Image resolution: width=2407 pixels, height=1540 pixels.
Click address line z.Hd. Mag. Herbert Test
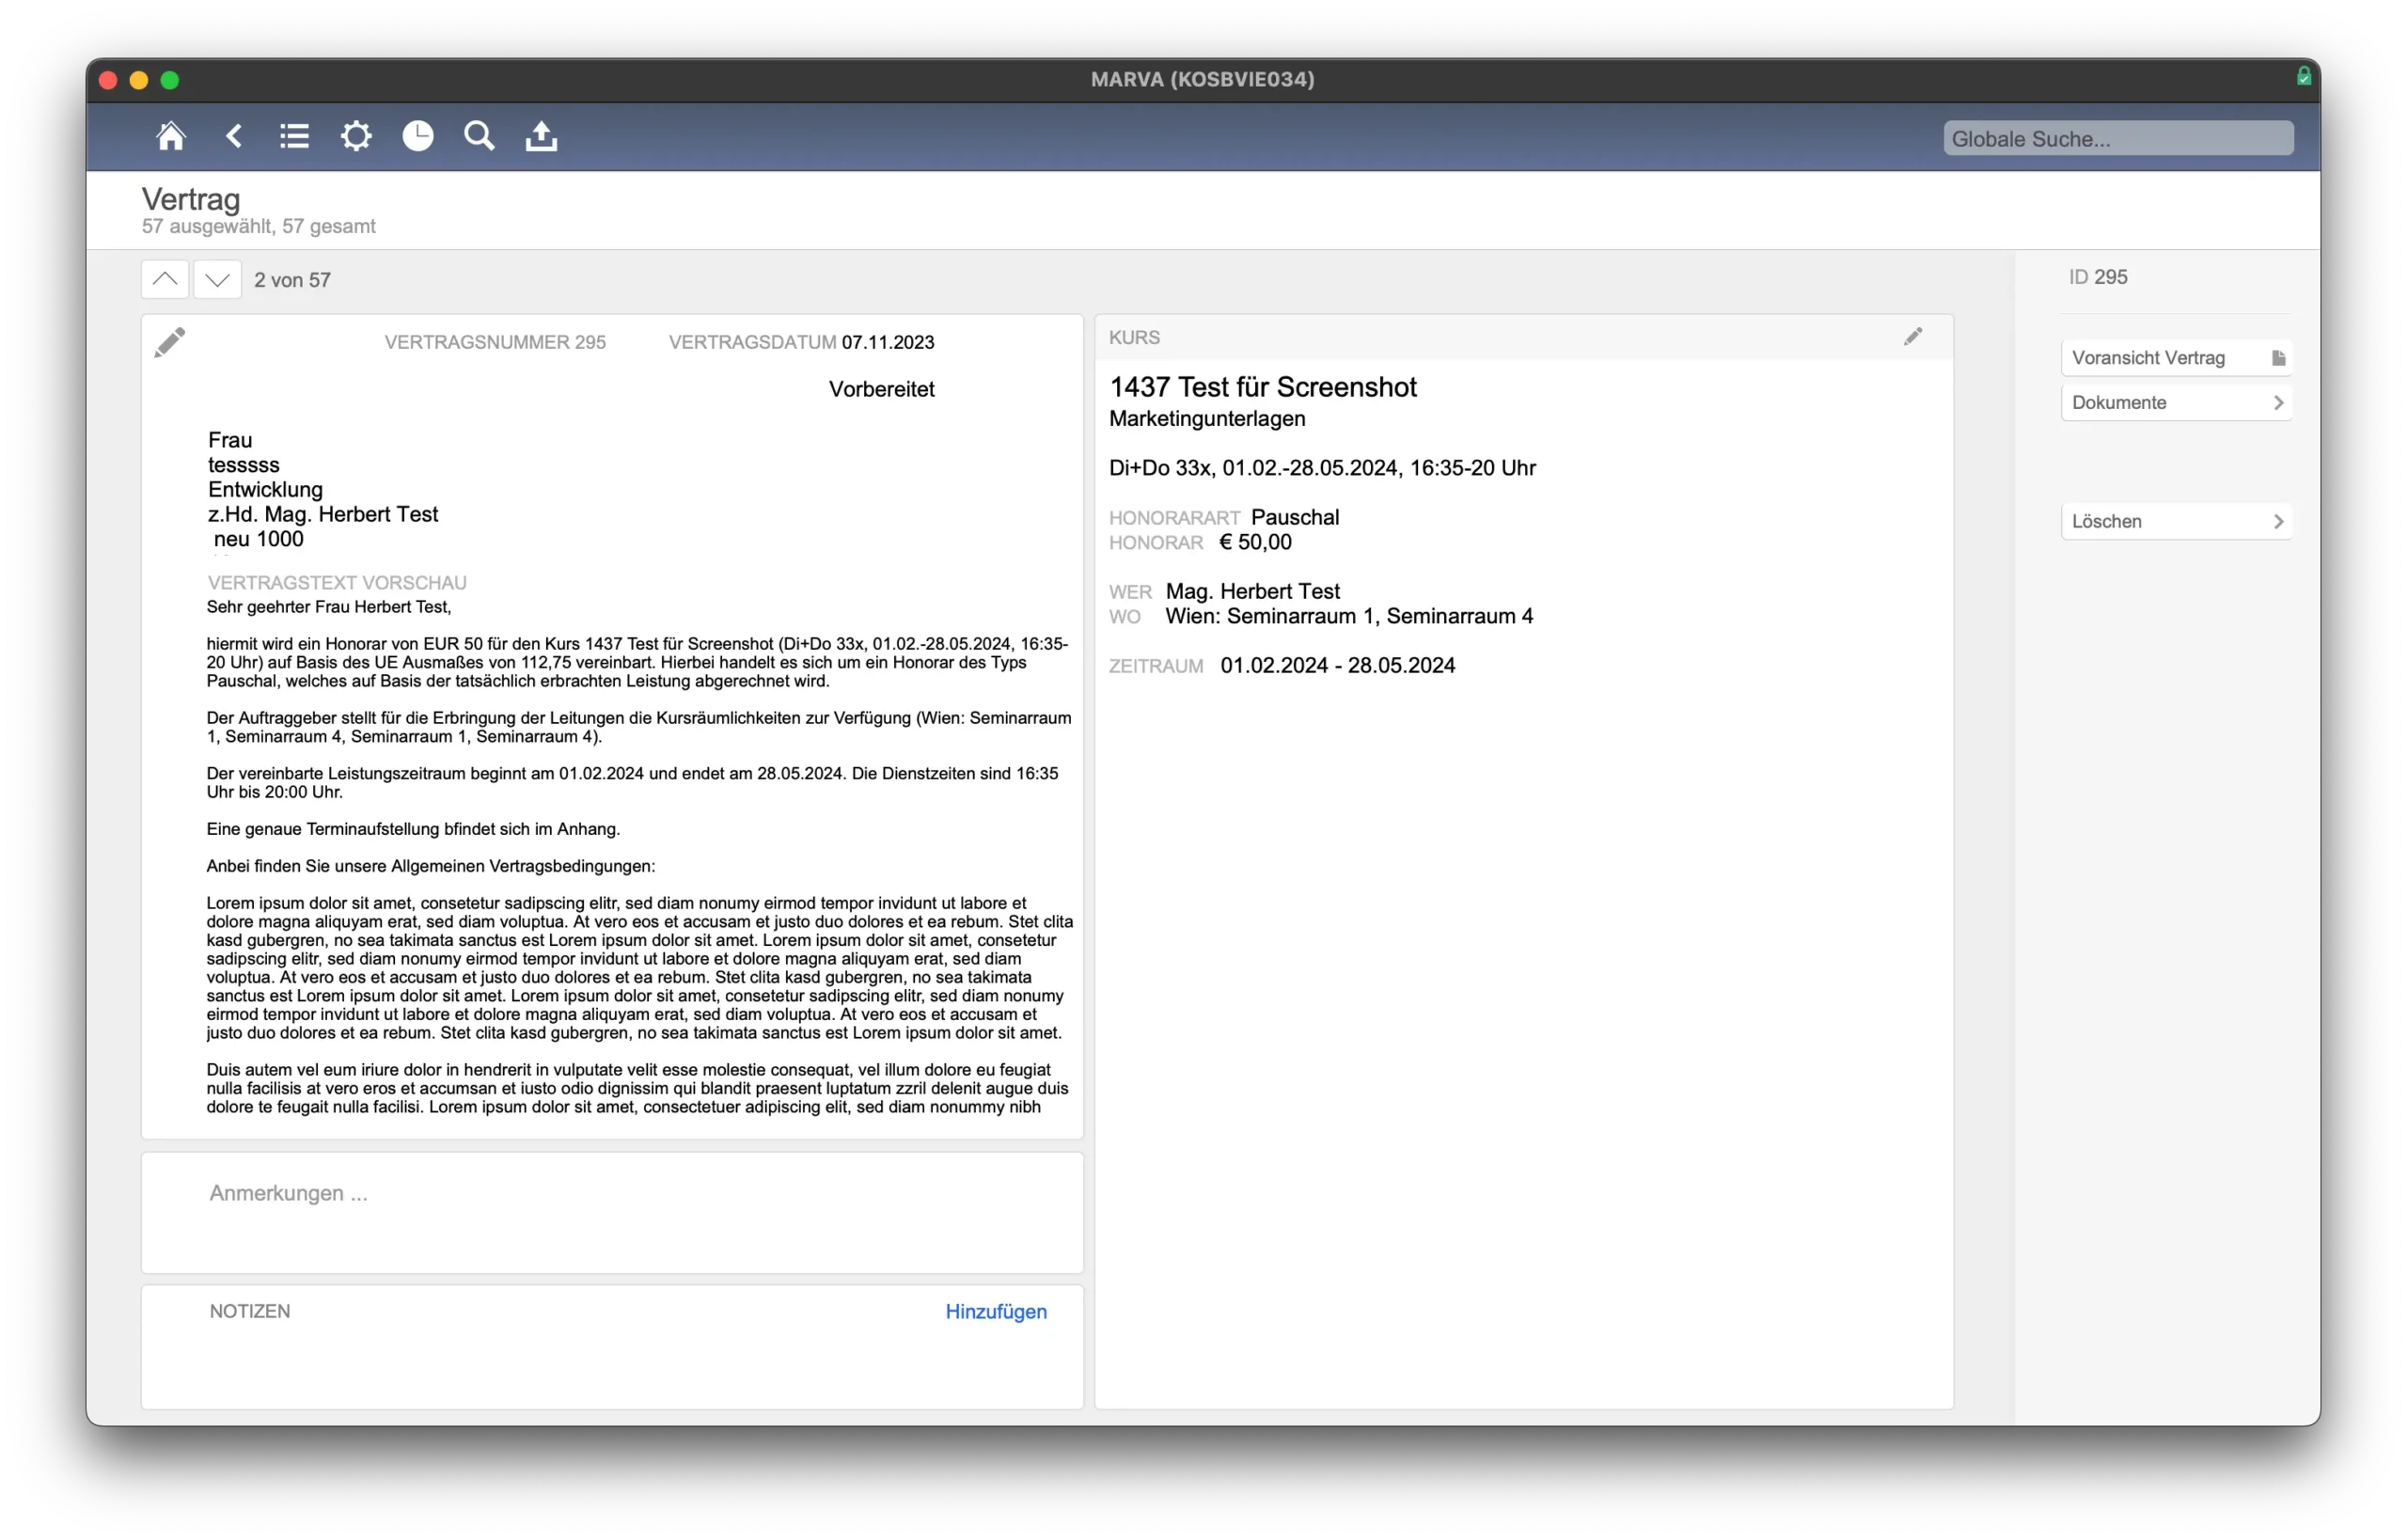pos(323,514)
